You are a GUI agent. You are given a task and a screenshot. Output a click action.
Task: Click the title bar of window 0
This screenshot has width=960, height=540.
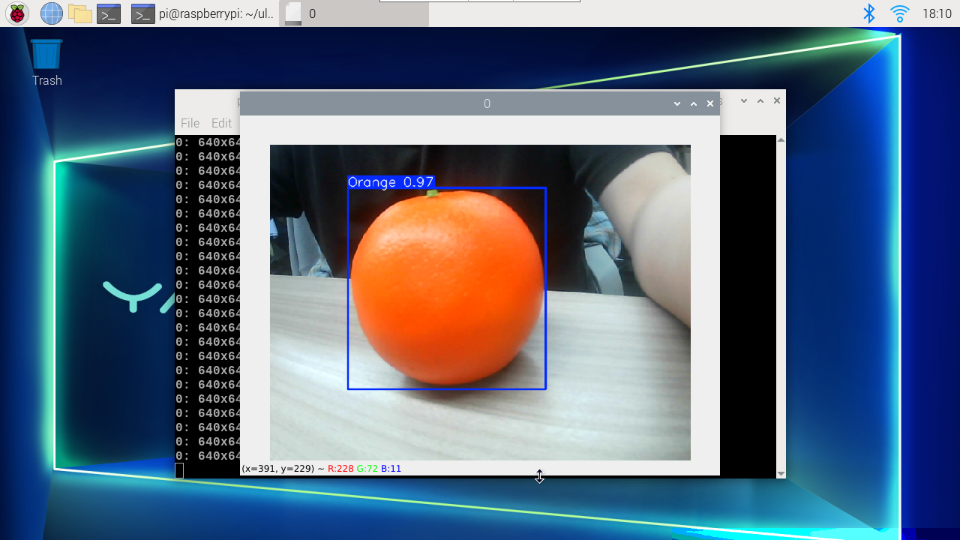point(480,103)
